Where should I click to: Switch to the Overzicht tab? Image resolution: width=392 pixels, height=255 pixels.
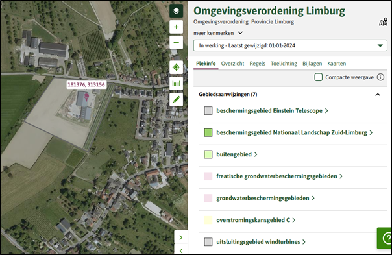coord(232,64)
